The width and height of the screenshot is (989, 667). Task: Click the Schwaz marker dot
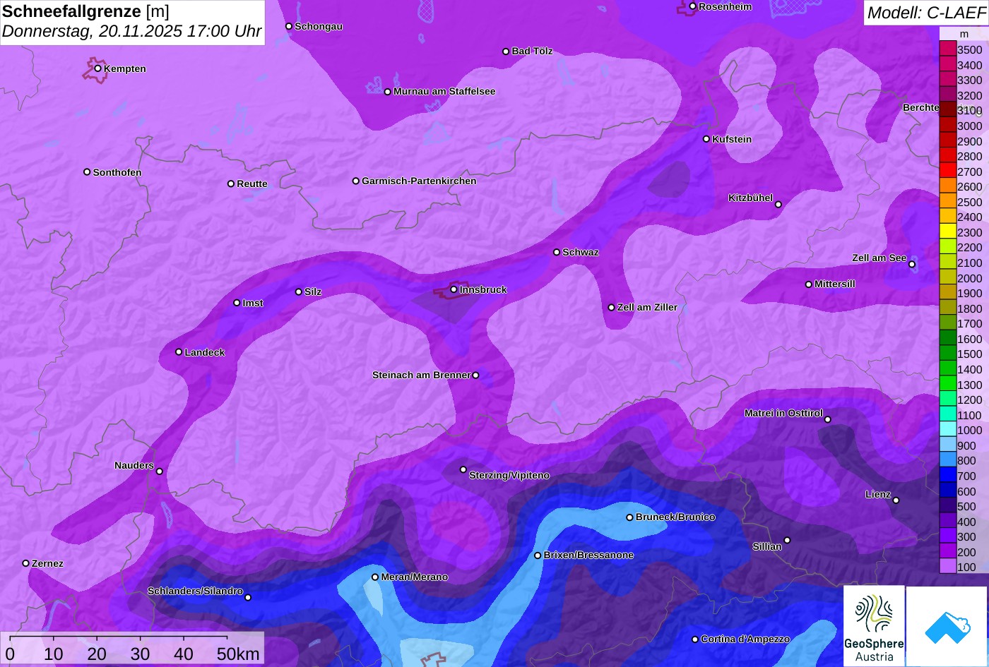click(x=556, y=252)
